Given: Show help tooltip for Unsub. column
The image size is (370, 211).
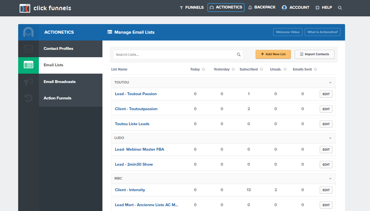Looking at the screenshot, I should [285, 69].
